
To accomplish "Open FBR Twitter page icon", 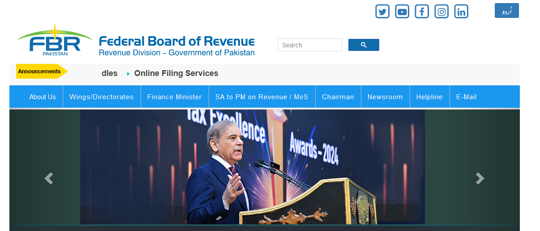I will [x=382, y=12].
